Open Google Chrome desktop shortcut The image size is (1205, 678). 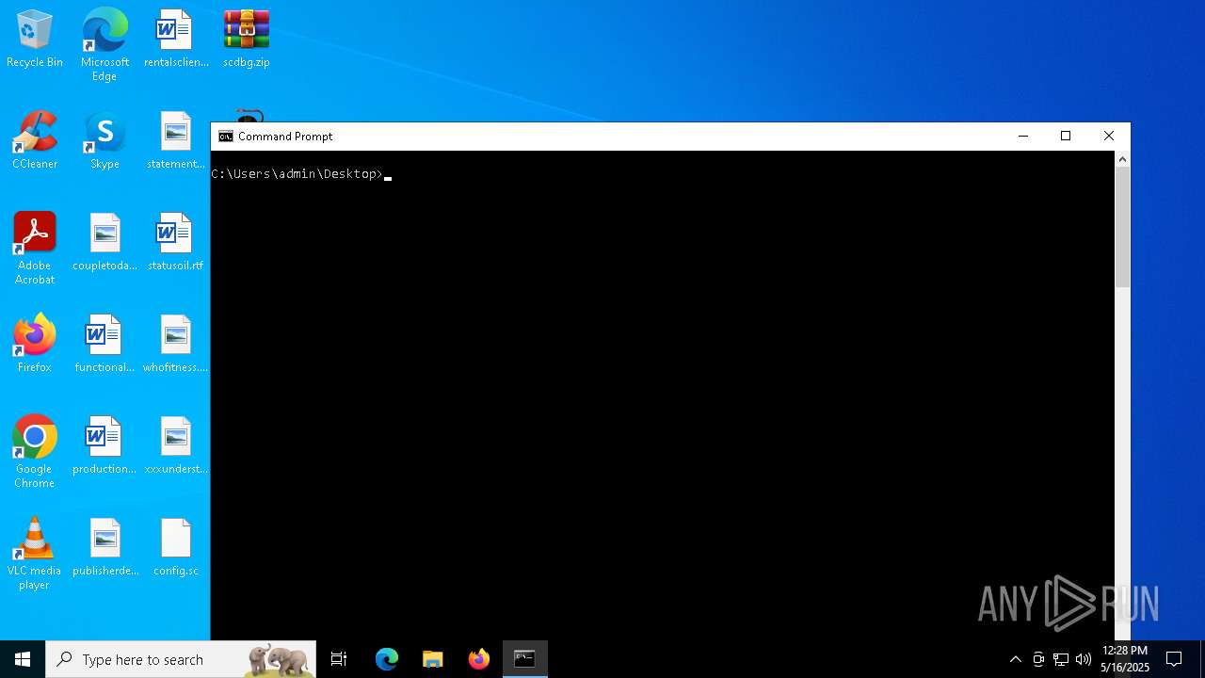tap(35, 452)
